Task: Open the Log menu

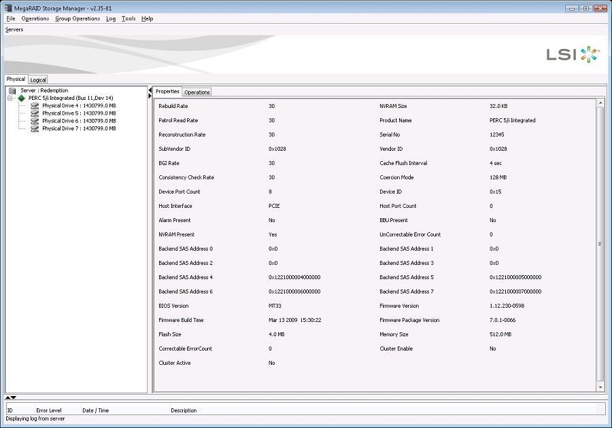Action: point(111,18)
